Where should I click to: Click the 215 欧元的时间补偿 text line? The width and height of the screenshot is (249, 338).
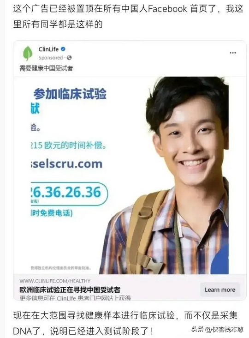pos(69,145)
